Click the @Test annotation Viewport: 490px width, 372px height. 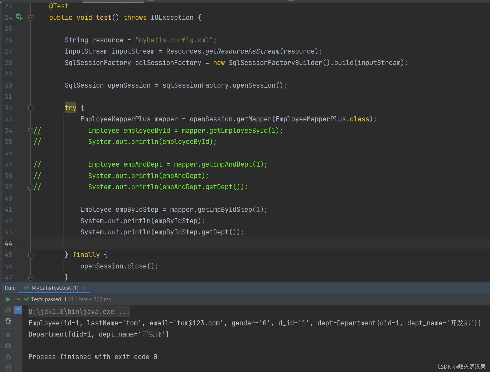[59, 6]
